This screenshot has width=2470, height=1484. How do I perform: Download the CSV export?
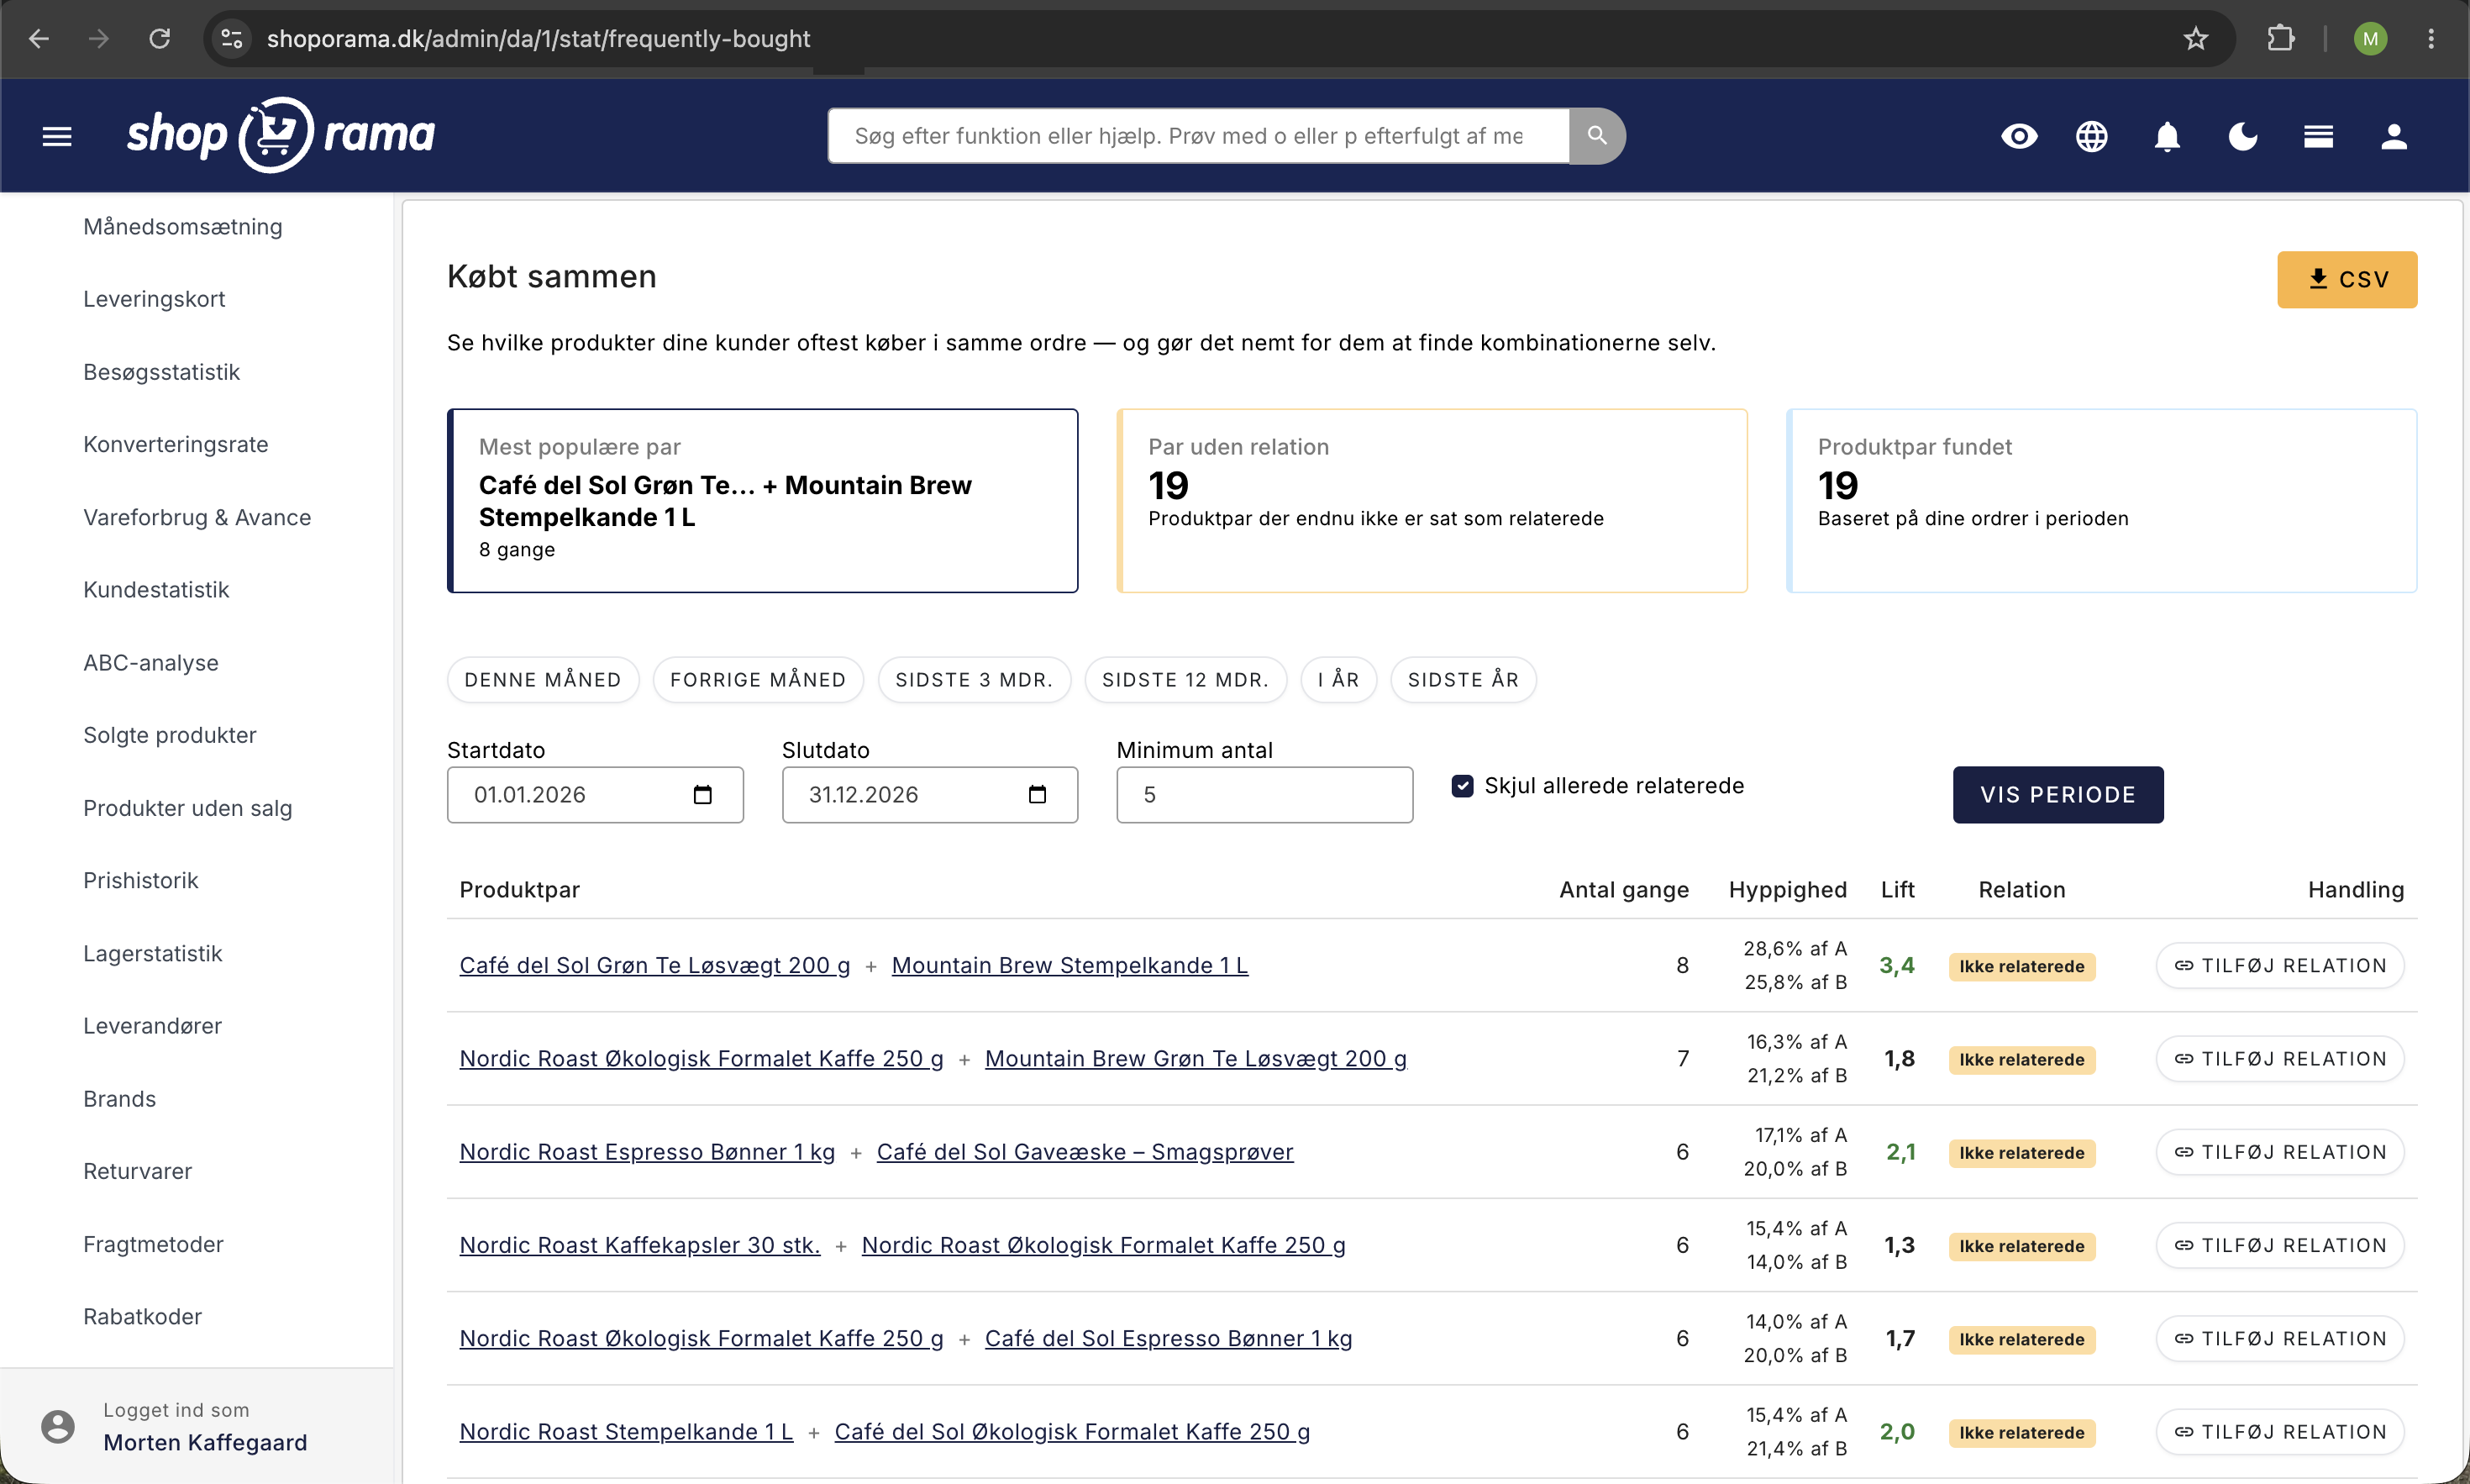[2346, 280]
